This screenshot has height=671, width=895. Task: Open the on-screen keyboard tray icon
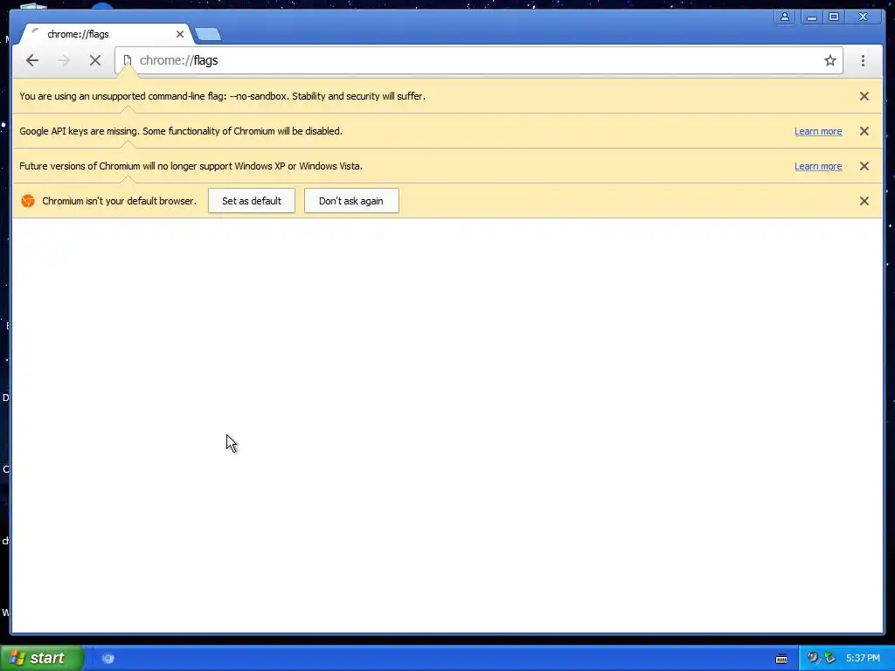click(x=781, y=659)
